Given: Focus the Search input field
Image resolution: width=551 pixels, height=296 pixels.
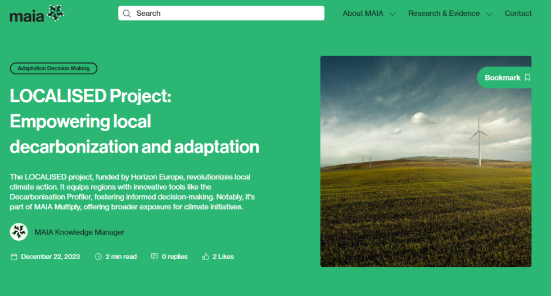Looking at the screenshot, I should 221,13.
